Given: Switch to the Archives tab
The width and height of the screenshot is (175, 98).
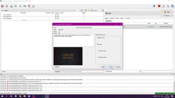Looking at the screenshot, I should [112, 18].
